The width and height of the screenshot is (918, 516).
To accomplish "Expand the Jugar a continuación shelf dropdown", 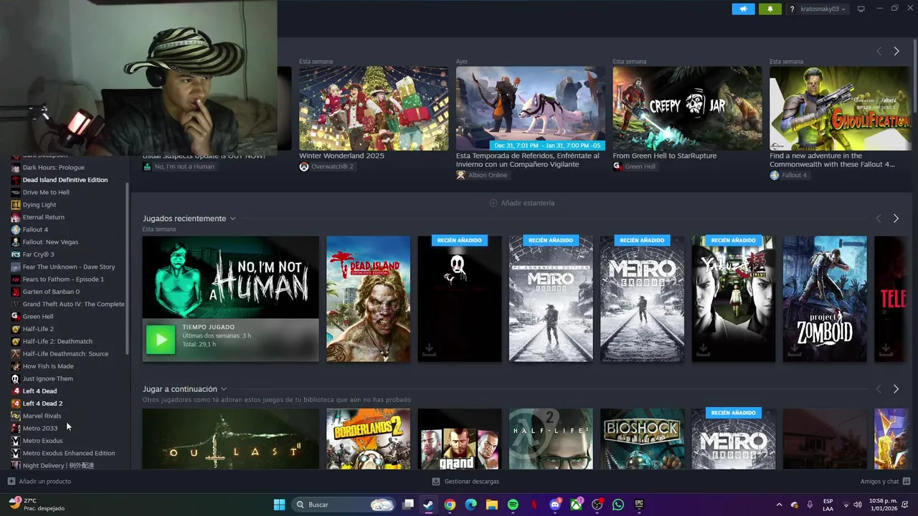I will pos(224,389).
